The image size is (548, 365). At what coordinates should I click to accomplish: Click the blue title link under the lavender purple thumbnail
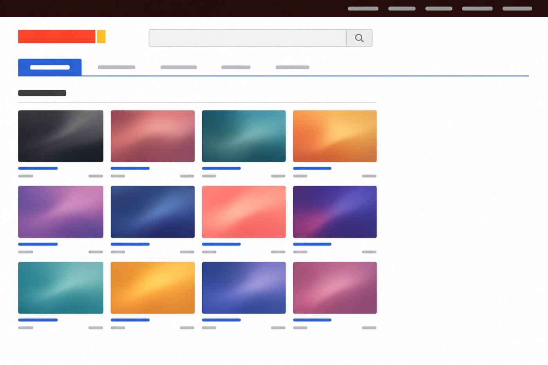[38, 244]
